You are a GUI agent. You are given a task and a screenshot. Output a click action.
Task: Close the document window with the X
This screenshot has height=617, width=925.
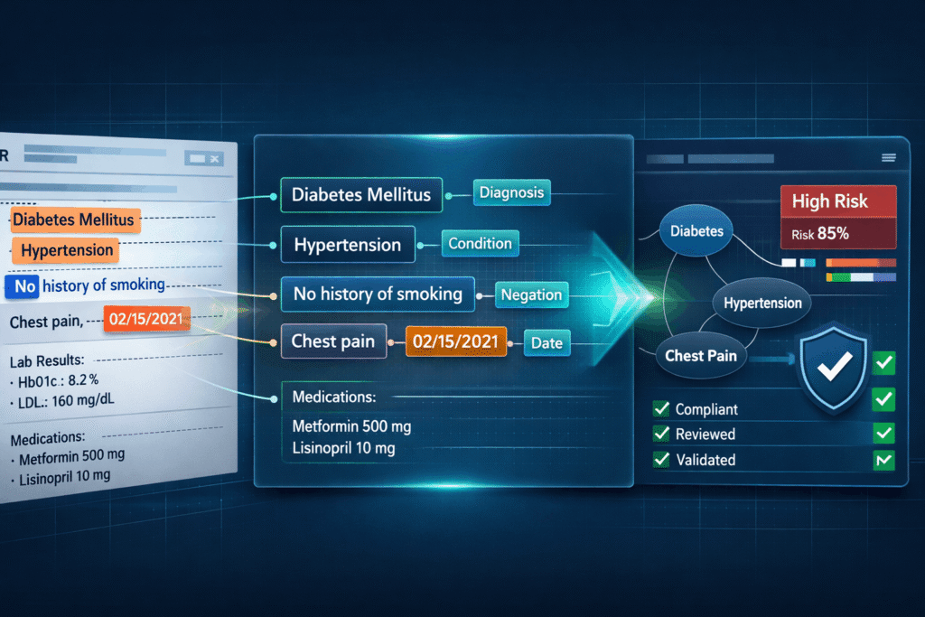coord(216,157)
